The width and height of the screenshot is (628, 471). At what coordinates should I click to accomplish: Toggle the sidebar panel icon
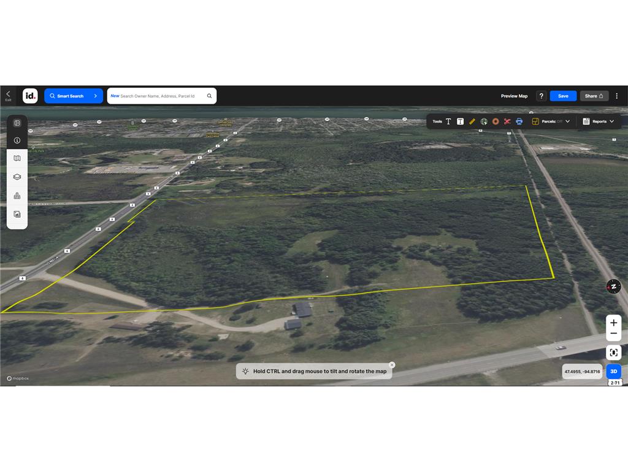pos(17,123)
